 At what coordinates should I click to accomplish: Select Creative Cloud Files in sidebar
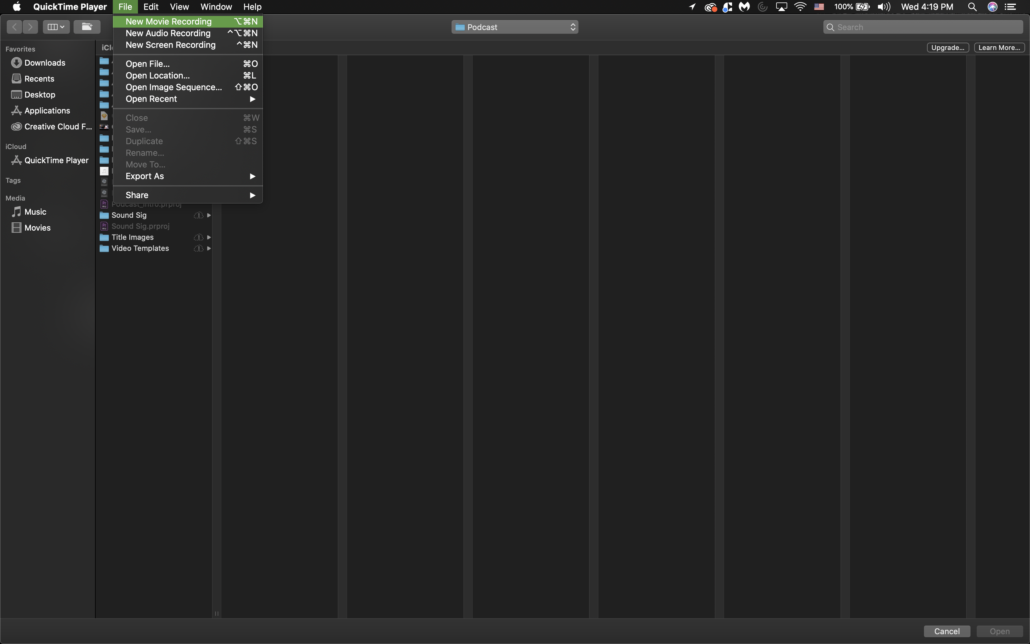click(57, 126)
